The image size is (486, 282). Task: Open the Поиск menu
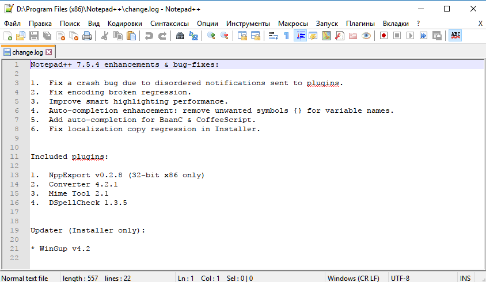coord(70,24)
